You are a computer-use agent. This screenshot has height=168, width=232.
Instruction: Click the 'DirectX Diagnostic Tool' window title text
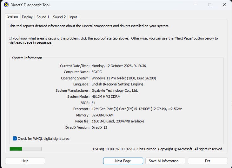30,5
